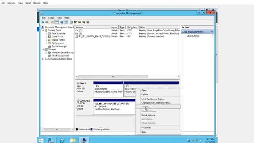Open the VirtualBox Input menu

(x=28, y=3)
